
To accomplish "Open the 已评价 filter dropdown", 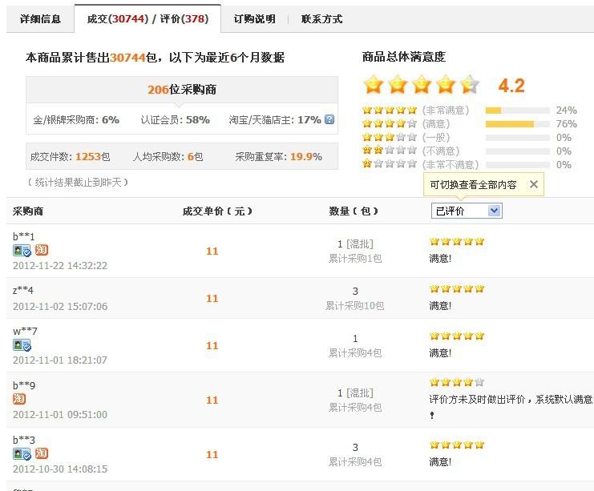I will (x=467, y=211).
